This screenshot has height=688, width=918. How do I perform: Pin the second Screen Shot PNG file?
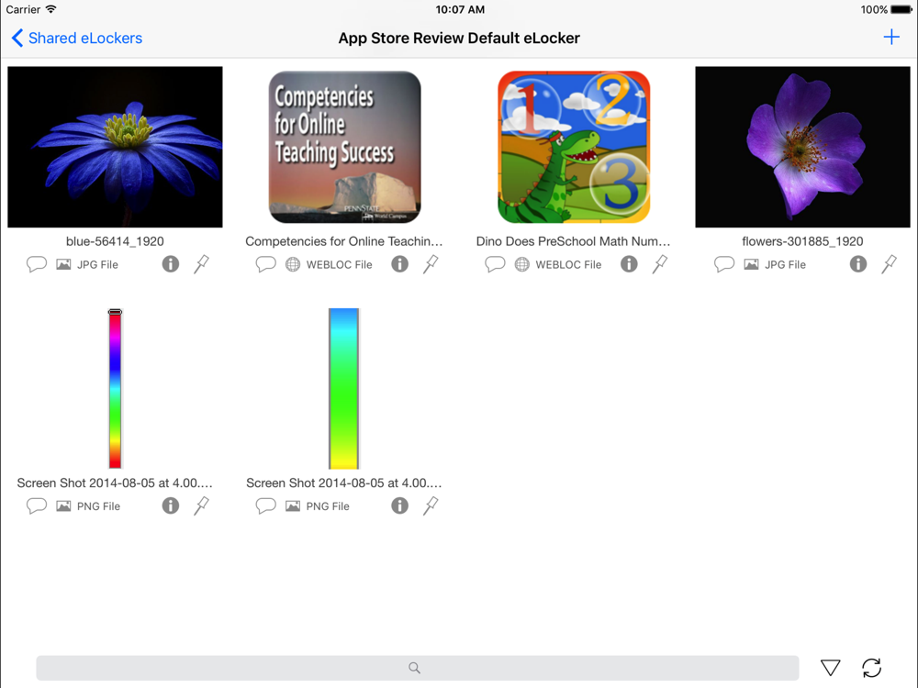coord(431,506)
